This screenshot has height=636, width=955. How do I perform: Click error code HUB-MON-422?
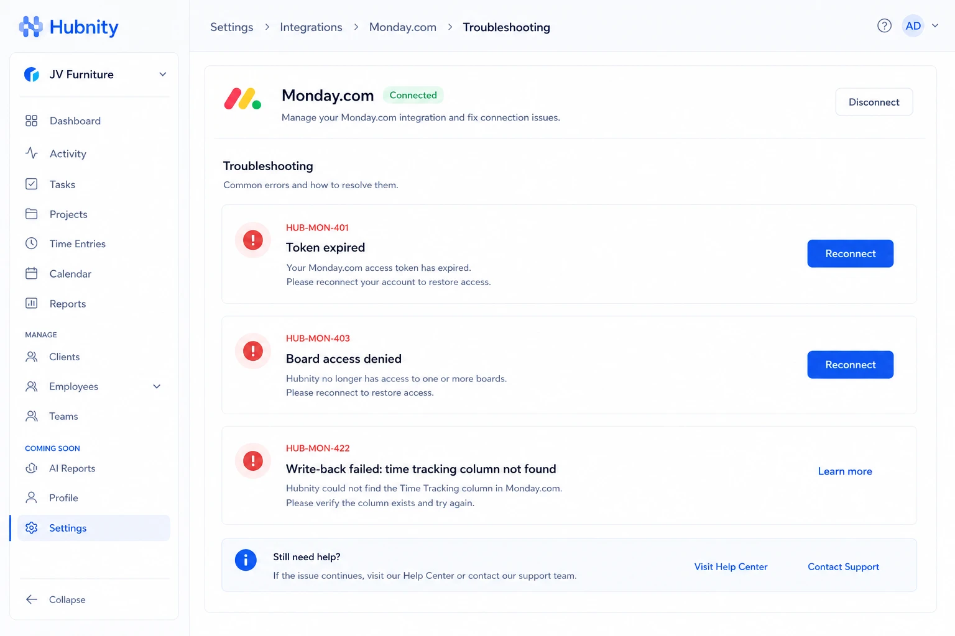pyautogui.click(x=318, y=448)
